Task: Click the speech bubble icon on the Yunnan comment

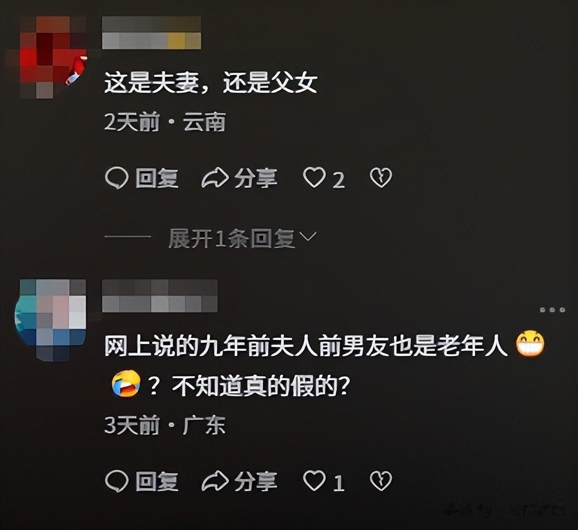Action: tap(117, 178)
